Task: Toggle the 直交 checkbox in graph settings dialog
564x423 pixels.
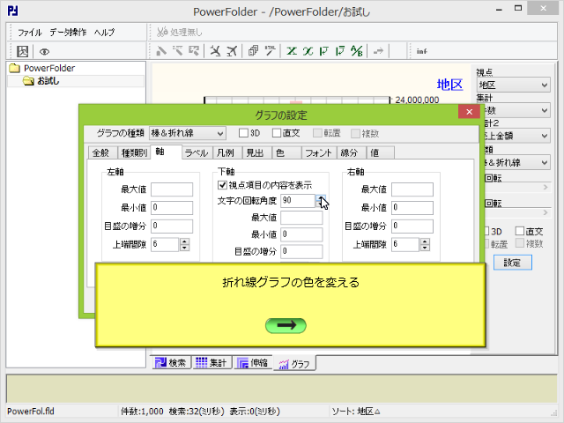Action: pyautogui.click(x=277, y=133)
